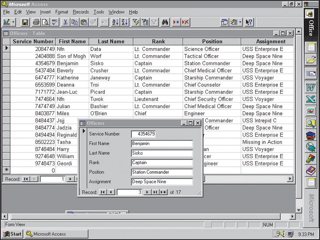Click the form record number box showing 3
This screenshot has width=320, height=240.
129,192
